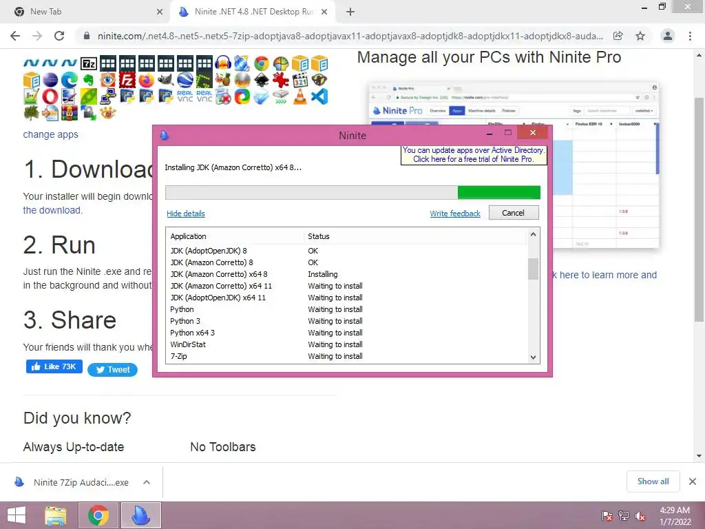Select the WinDirStat row in details list
This screenshot has width=705, height=529.
pos(348,344)
